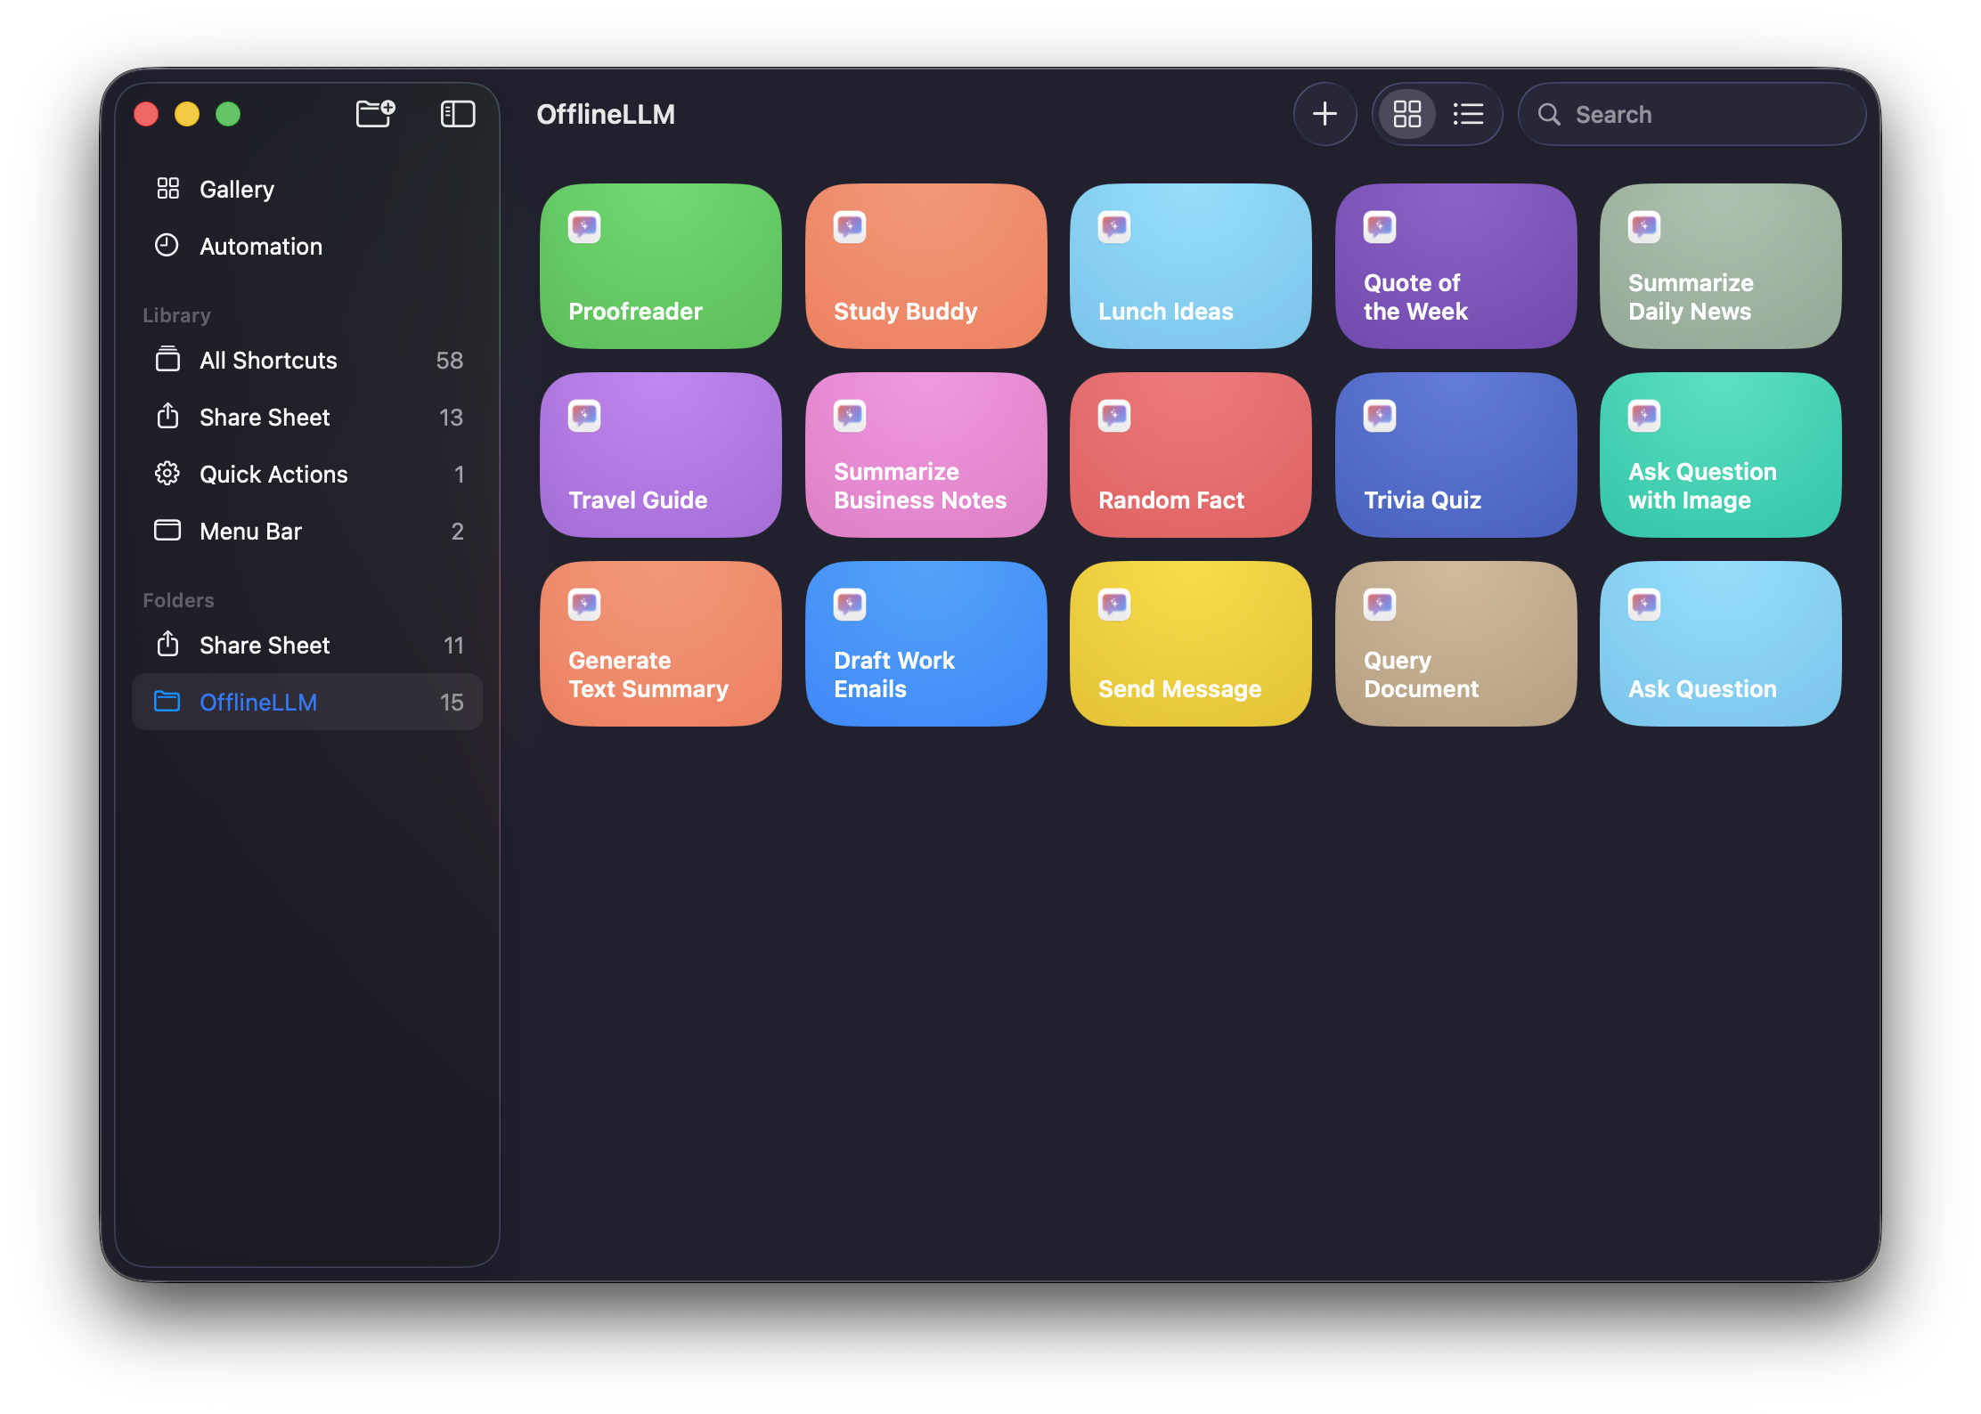Viewport: 1981px width, 1414px height.
Task: Open the Trivia Quiz shortcut
Action: 1455,455
